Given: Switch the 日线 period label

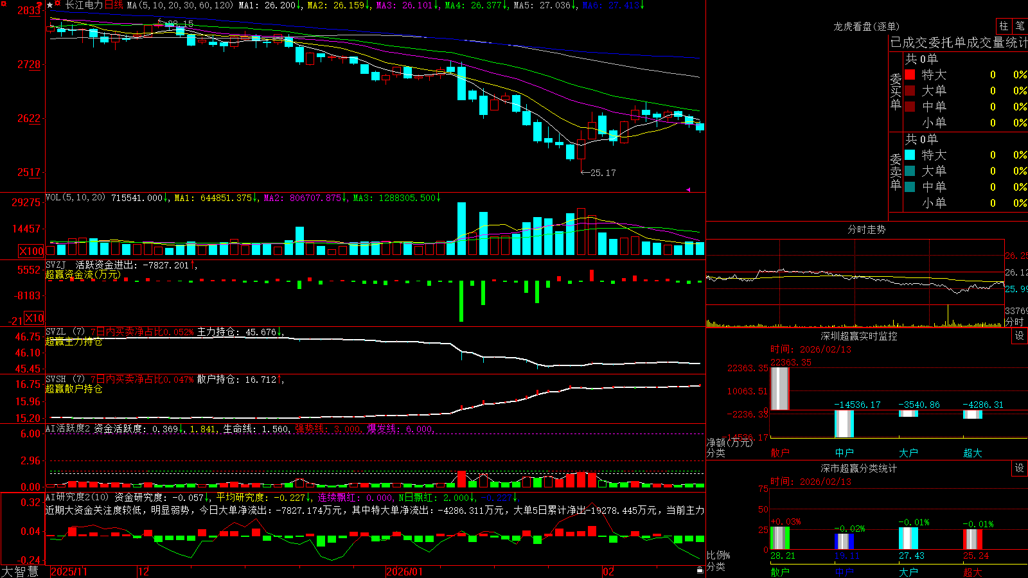Looking at the screenshot, I should pos(114,5).
